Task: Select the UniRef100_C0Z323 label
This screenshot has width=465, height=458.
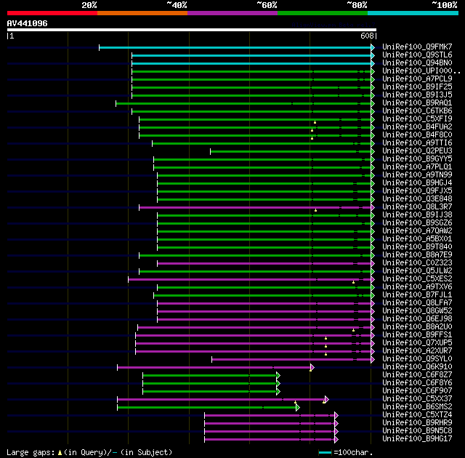Action: click(x=417, y=263)
